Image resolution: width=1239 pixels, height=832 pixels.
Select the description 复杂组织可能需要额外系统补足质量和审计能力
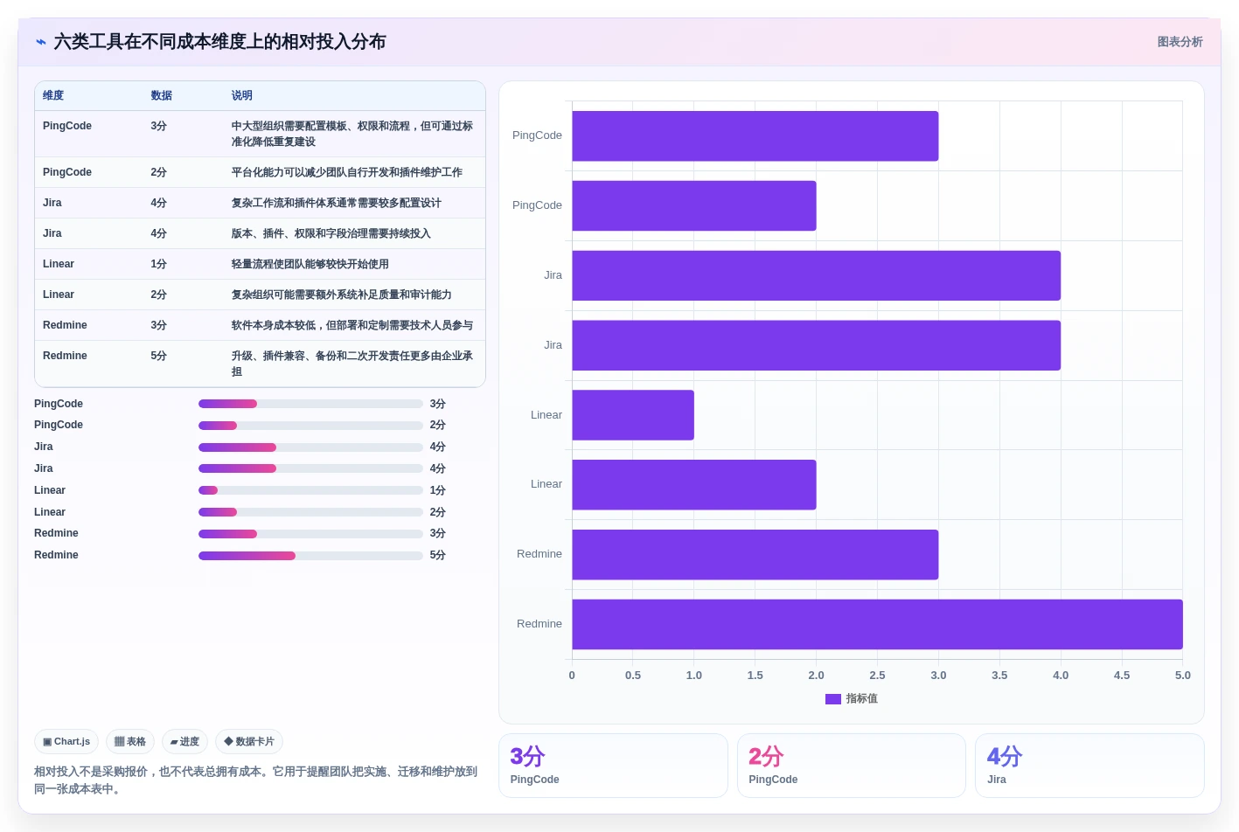[x=342, y=295]
